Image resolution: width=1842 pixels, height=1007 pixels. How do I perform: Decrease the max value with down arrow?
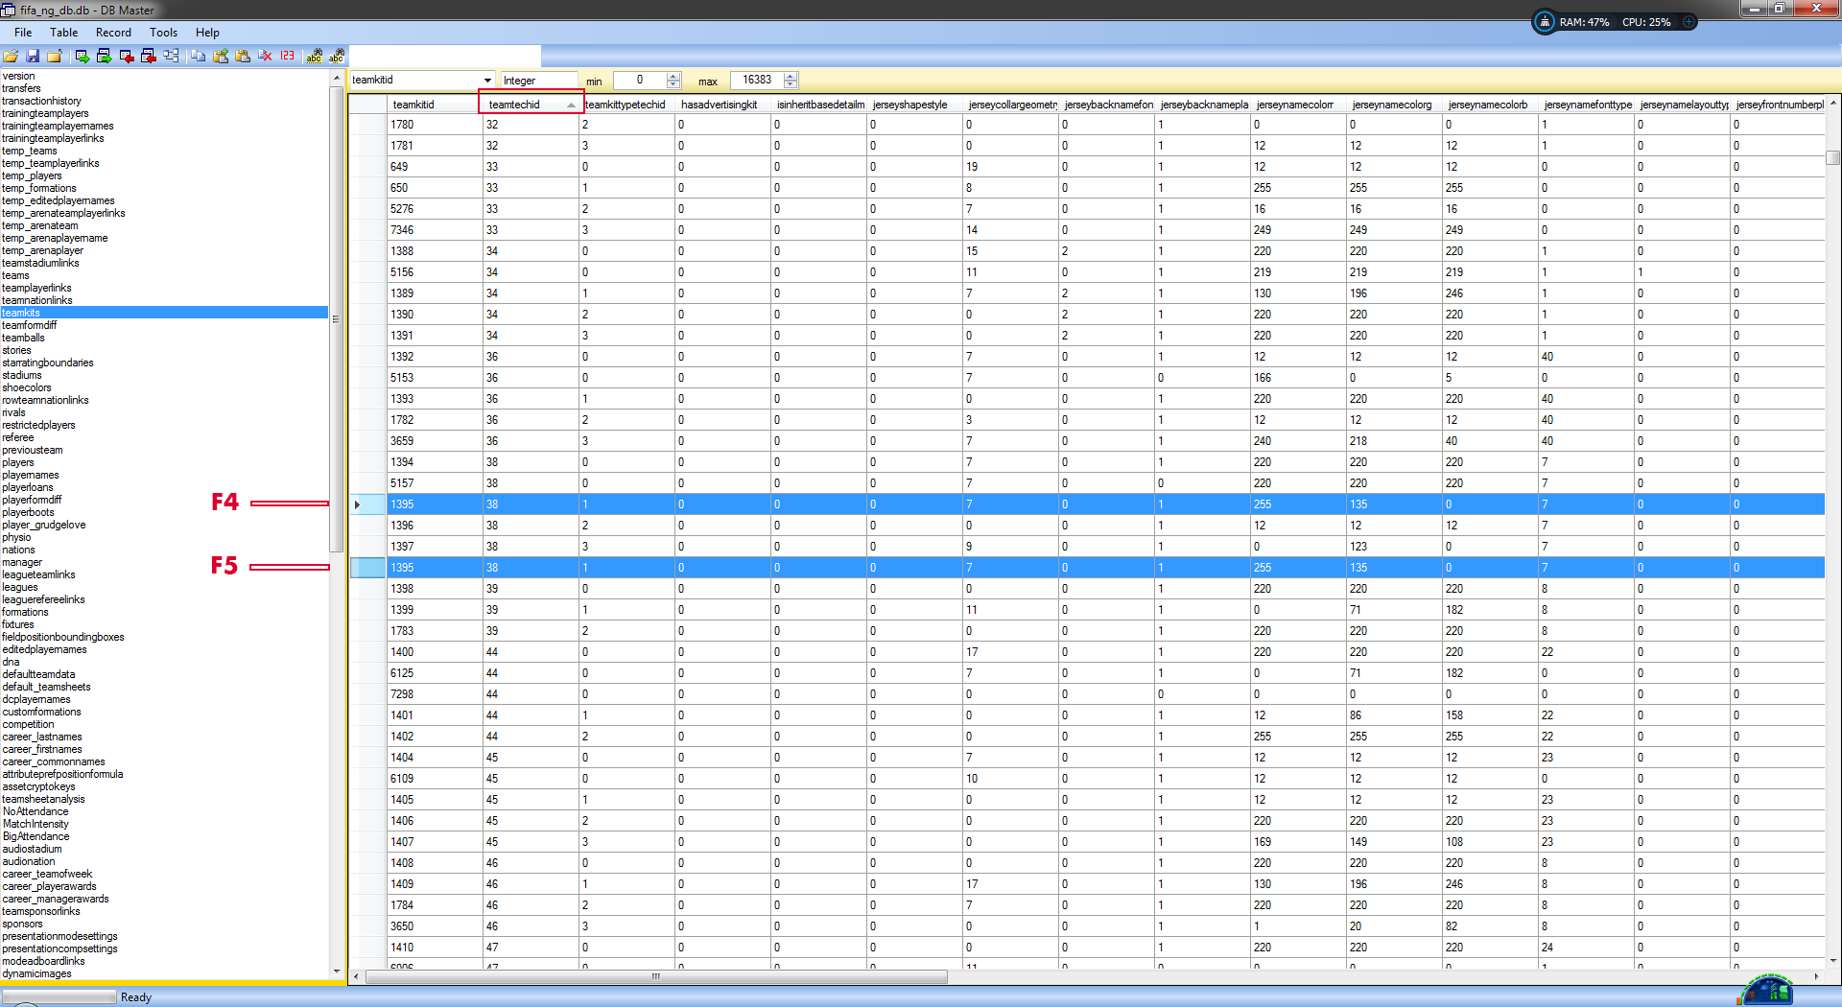(x=791, y=85)
